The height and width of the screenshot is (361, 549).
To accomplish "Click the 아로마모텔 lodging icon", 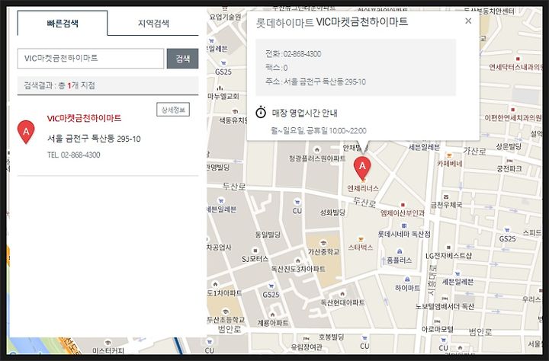I will pyautogui.click(x=437, y=321).
